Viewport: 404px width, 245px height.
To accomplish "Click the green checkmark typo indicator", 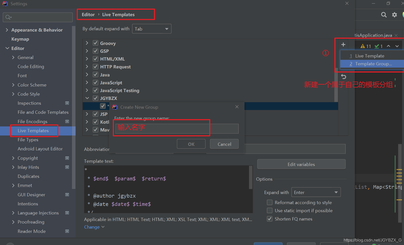I will pyautogui.click(x=379, y=46).
